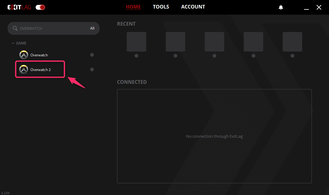Switch to the TOOLS tab
Image resolution: width=329 pixels, height=195 pixels.
[161, 7]
